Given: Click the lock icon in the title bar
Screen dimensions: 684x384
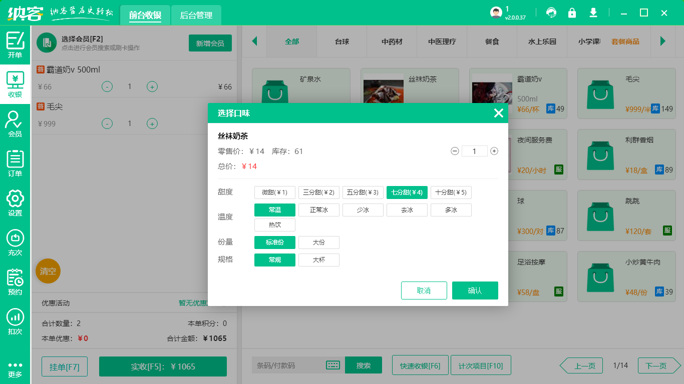Looking at the screenshot, I should [572, 12].
